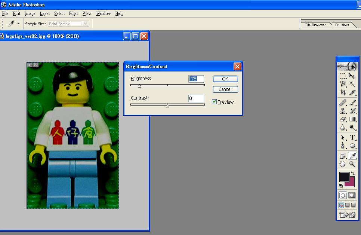Select the Brush tool
The height and width of the screenshot is (235, 361).
tap(352, 103)
